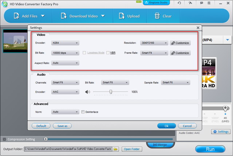
Task: Browse output folder with the folder icon
Action: 116,149
